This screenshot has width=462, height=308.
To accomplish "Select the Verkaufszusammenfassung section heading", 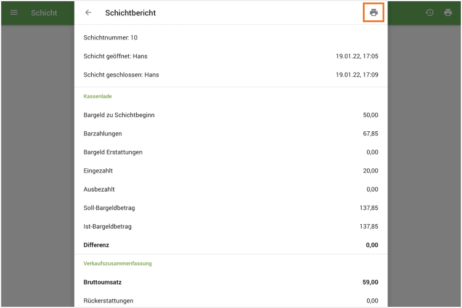I will click(x=118, y=263).
